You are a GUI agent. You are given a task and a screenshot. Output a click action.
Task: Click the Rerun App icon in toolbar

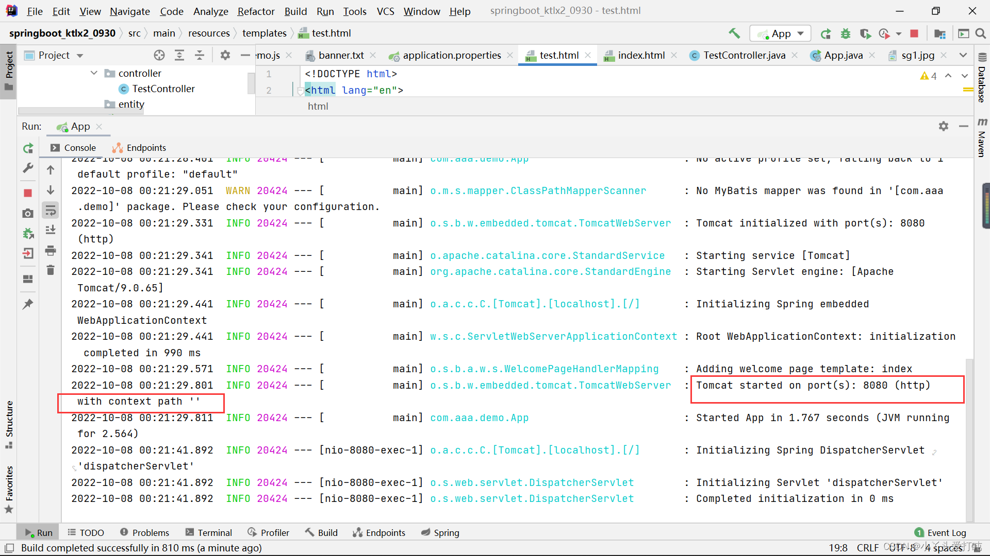826,33
